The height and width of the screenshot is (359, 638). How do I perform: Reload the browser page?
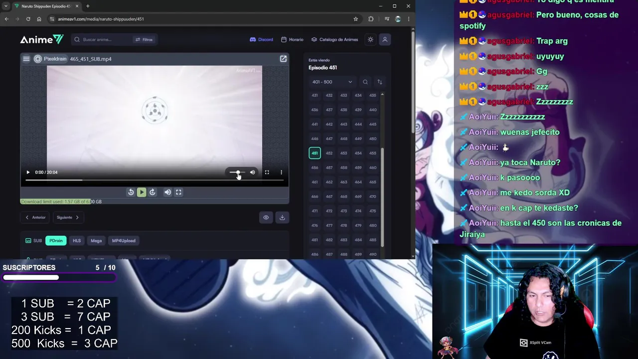tap(28, 19)
